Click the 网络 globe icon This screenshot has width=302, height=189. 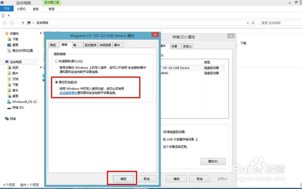[7, 119]
